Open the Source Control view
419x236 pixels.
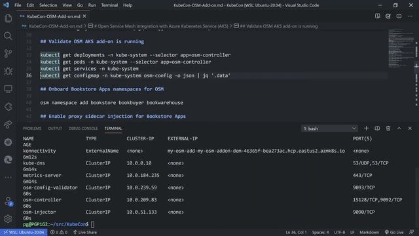pos(8,54)
